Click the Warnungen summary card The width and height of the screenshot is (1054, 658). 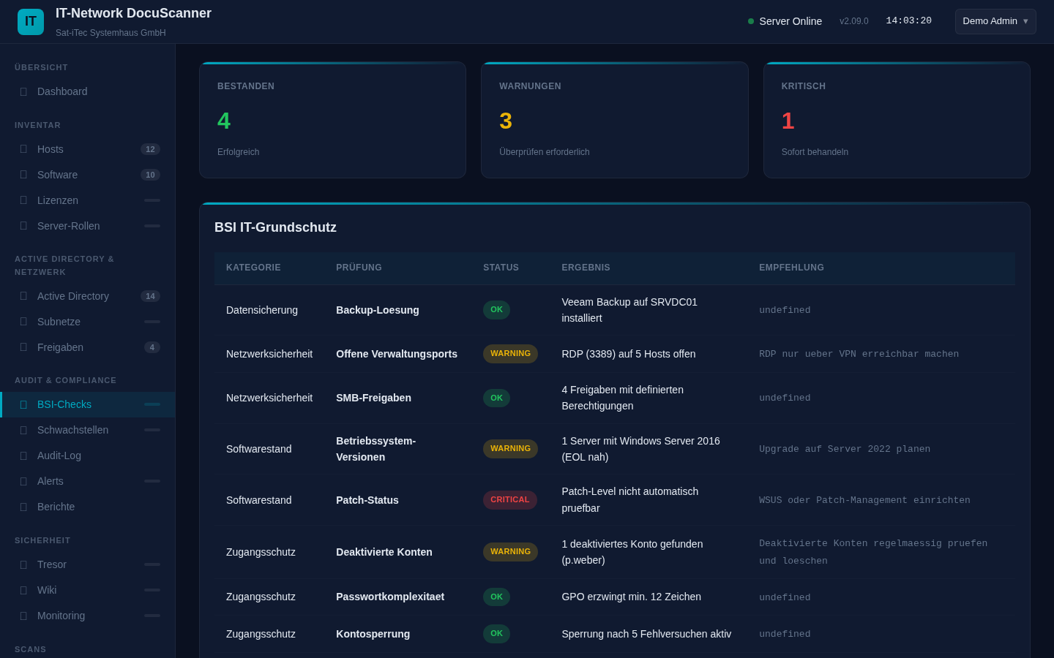tap(615, 120)
